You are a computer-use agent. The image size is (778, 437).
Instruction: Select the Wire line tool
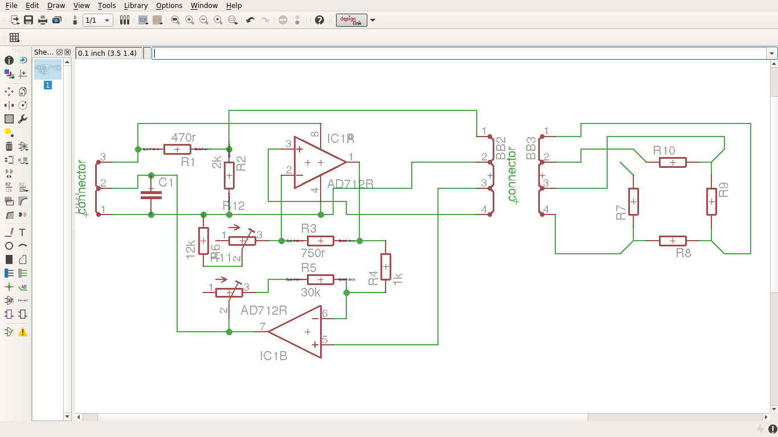click(9, 232)
